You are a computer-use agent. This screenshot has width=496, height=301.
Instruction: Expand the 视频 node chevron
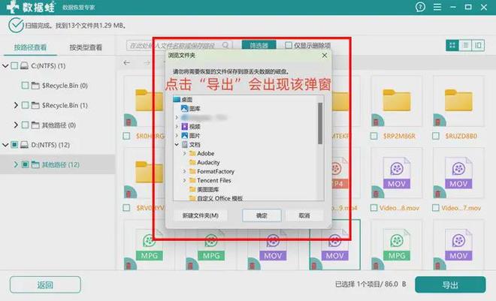click(x=177, y=126)
